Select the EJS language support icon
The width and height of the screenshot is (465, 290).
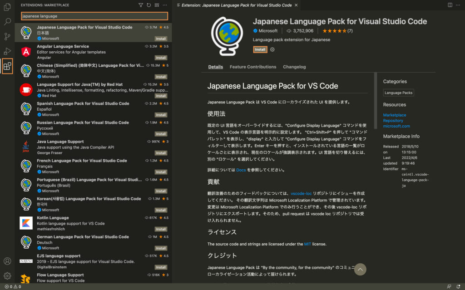pyautogui.click(x=26, y=261)
